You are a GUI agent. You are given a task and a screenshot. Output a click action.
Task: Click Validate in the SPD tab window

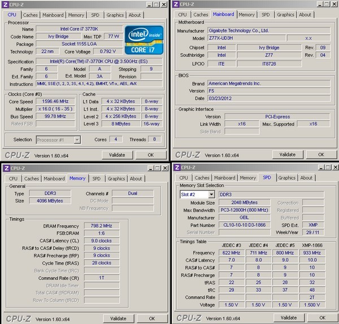click(x=289, y=318)
